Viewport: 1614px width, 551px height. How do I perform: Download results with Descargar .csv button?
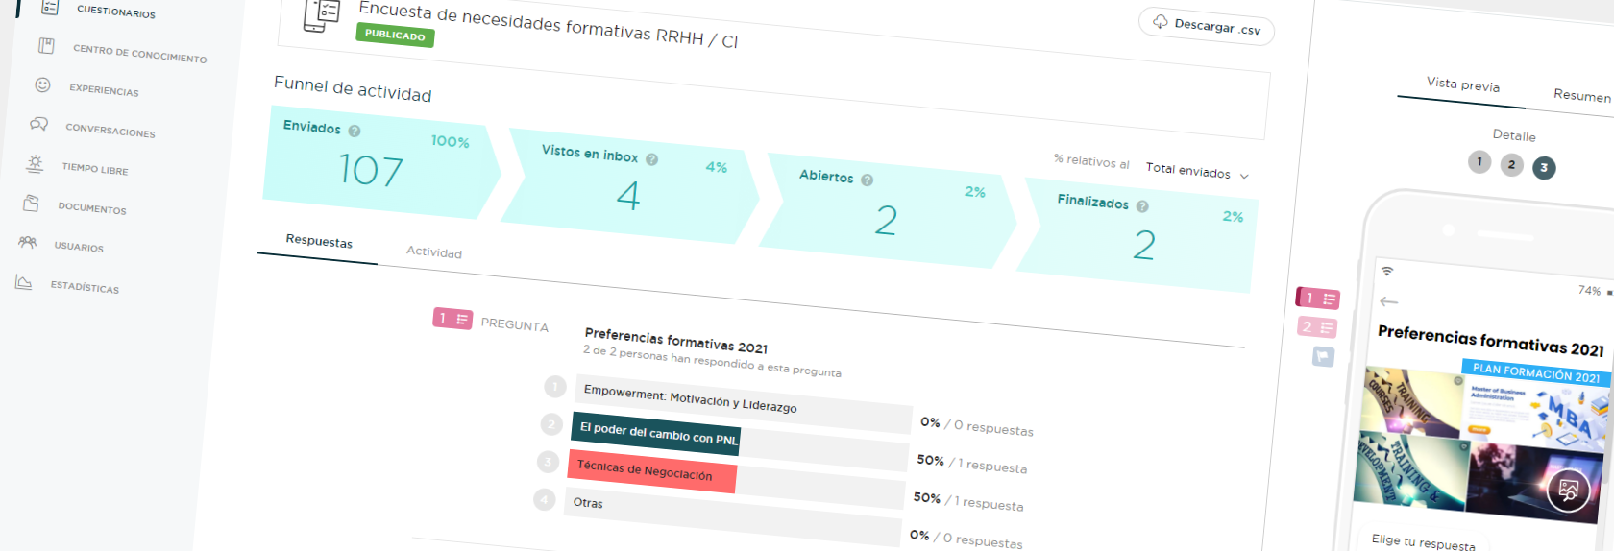pyautogui.click(x=1207, y=26)
